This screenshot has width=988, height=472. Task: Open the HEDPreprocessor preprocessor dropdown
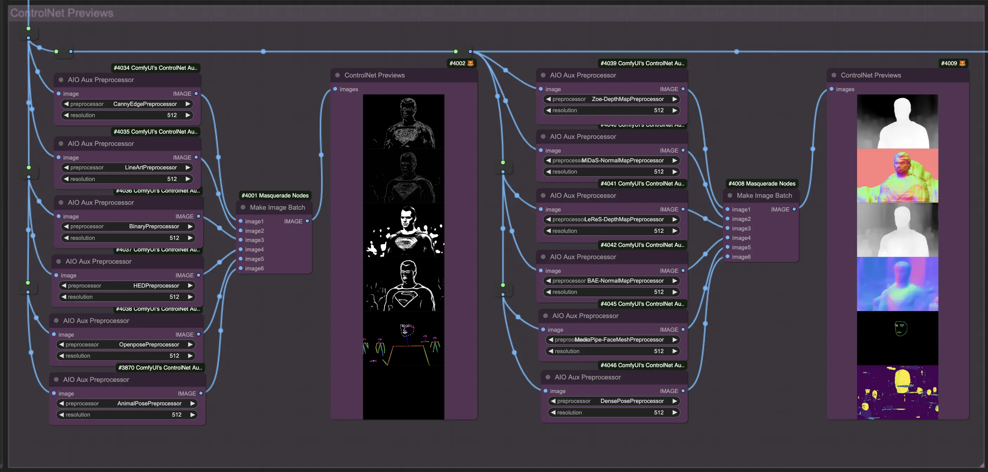[127, 285]
